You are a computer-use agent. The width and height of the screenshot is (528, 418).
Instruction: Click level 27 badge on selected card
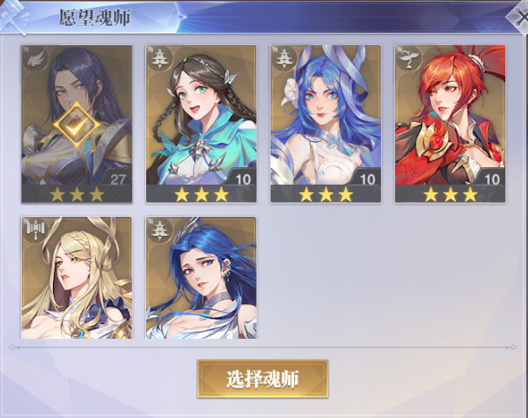click(117, 179)
